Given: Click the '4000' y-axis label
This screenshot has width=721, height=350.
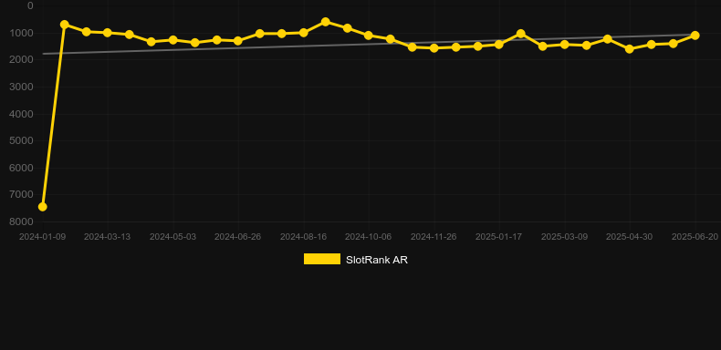Looking at the screenshot, I should [x=22, y=114].
